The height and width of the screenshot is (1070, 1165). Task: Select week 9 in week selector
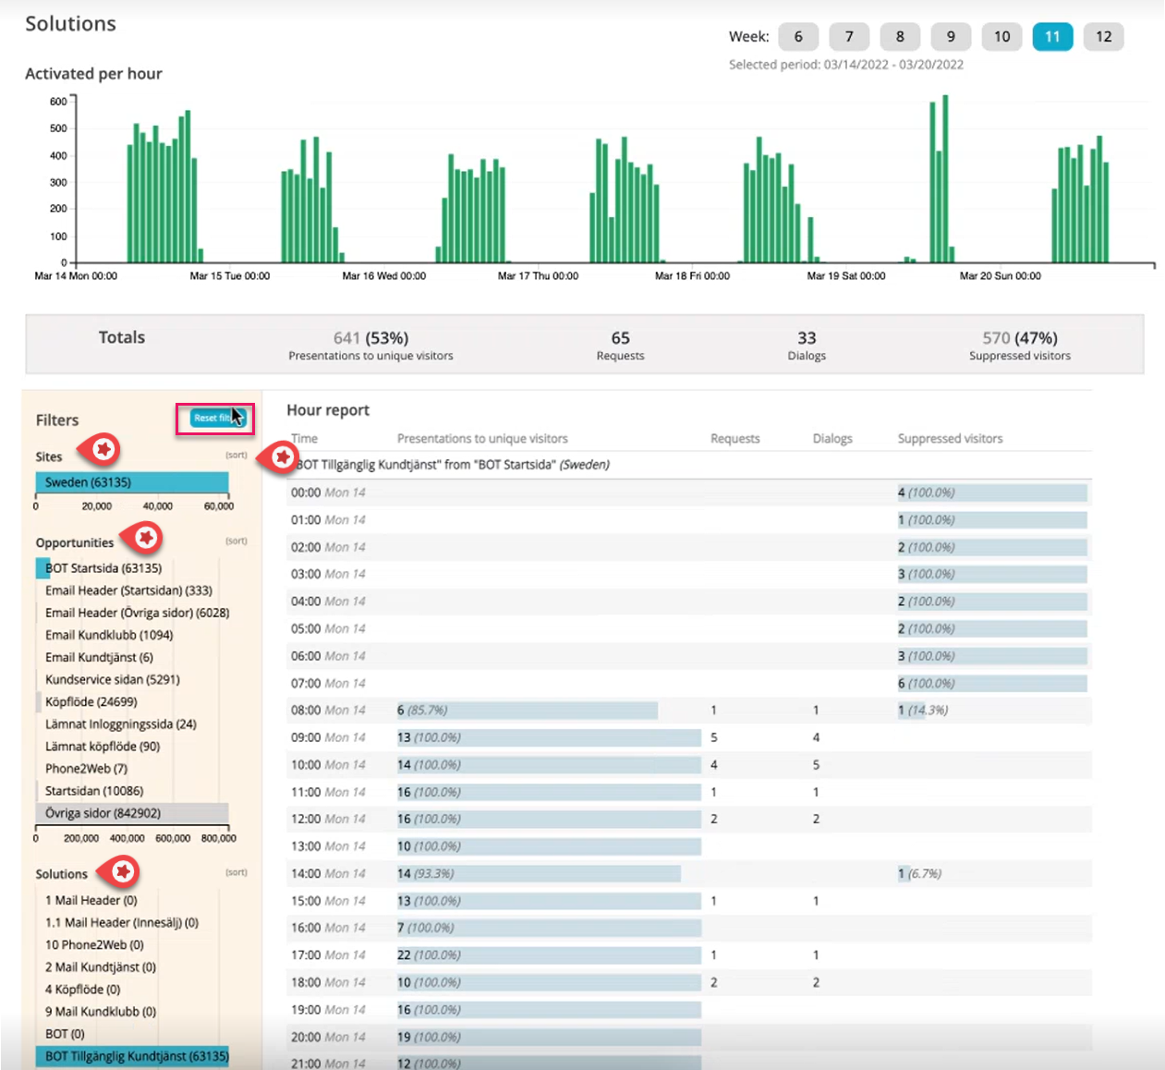(951, 37)
